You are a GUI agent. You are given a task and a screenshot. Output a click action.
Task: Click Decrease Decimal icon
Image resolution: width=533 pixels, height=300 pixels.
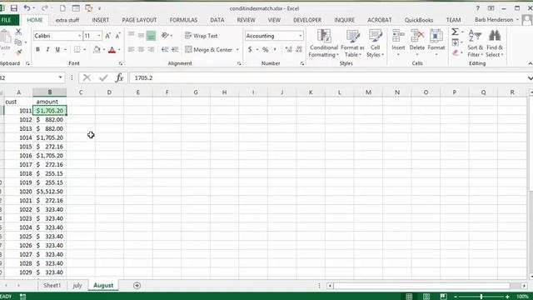click(x=299, y=50)
